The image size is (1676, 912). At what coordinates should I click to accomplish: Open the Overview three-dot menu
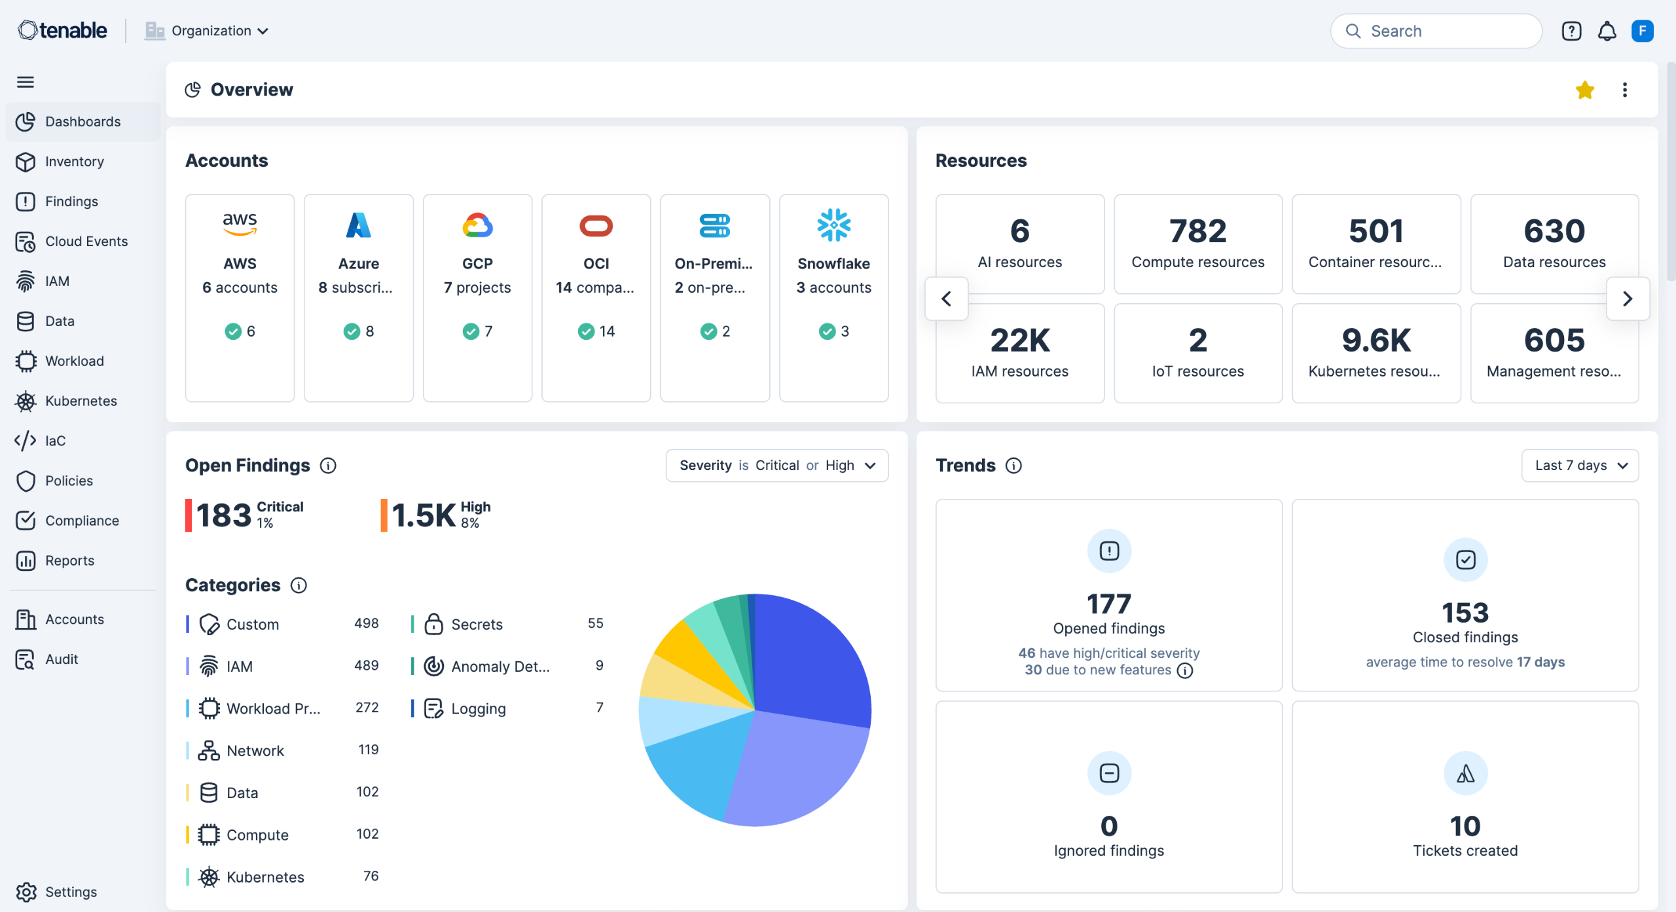(1624, 90)
